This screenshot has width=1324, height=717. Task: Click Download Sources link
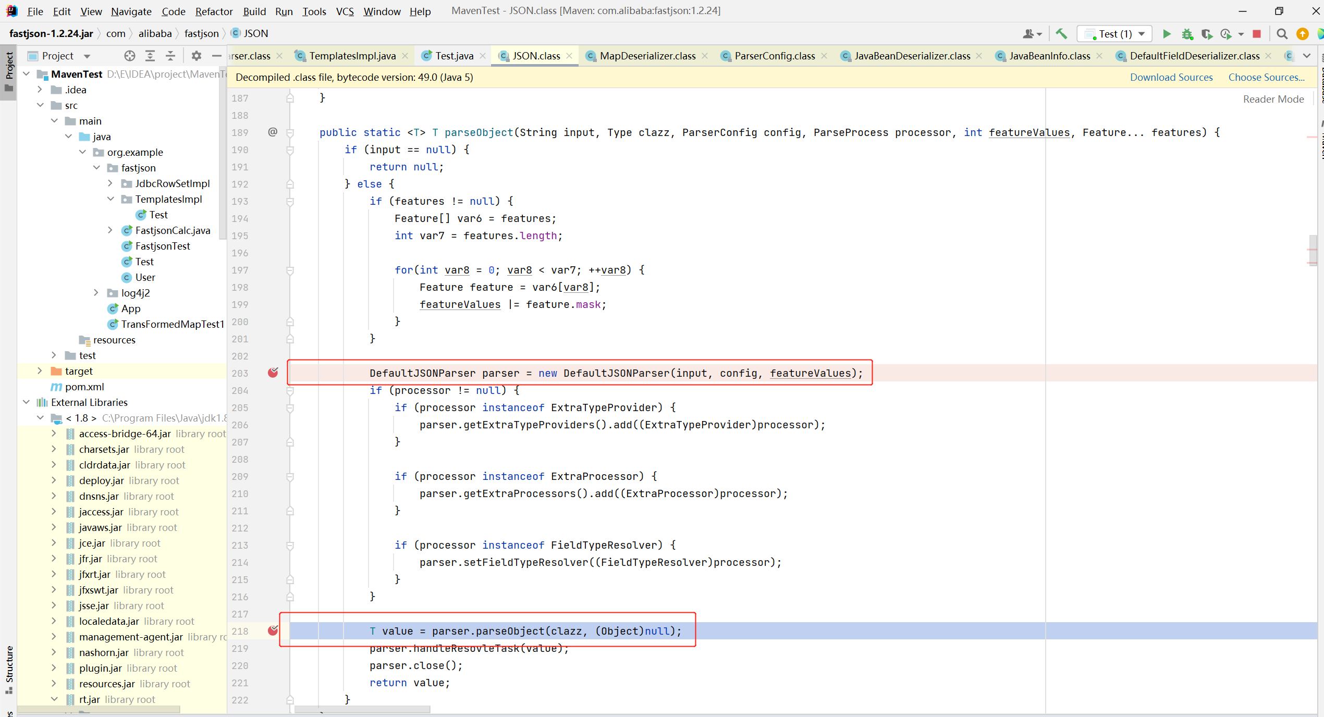pos(1171,77)
